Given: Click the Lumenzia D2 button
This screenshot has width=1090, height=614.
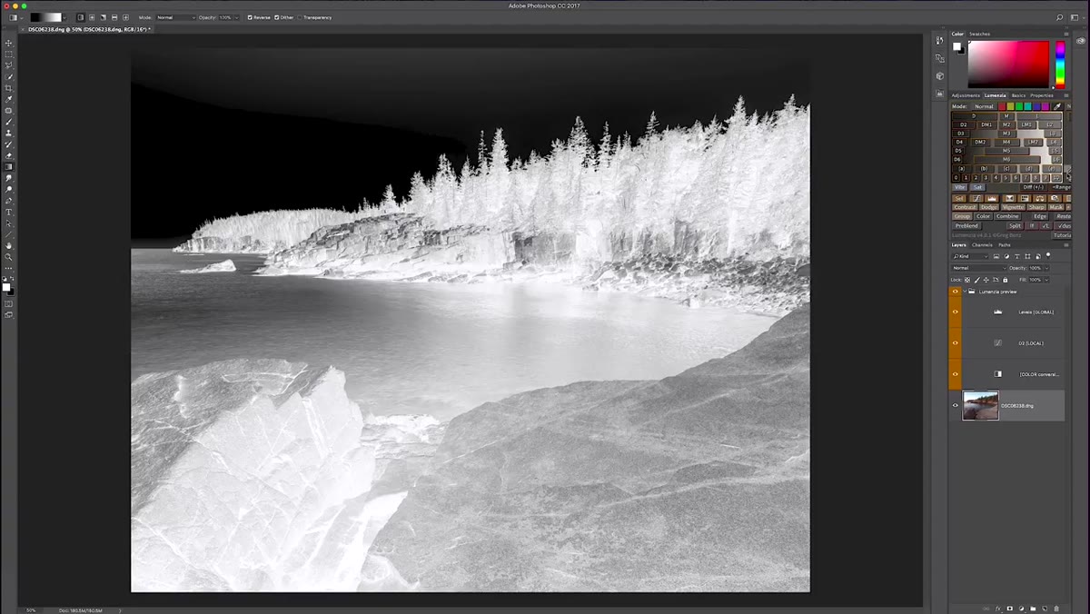Looking at the screenshot, I should 964,124.
